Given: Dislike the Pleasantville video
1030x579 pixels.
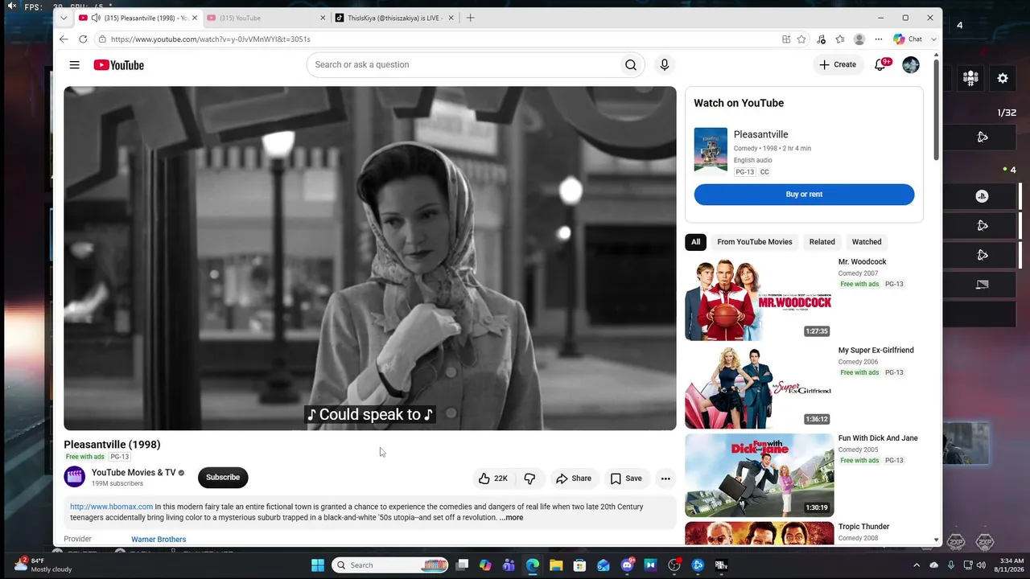Looking at the screenshot, I should 529,478.
